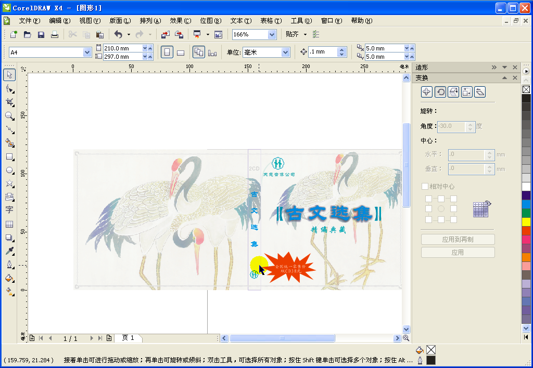Expand the 贴齐 snap dropdown
This screenshot has height=368, width=533.
[x=305, y=34]
